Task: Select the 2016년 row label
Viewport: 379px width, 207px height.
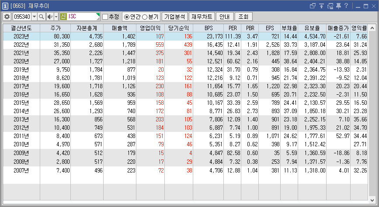Action: point(21,94)
